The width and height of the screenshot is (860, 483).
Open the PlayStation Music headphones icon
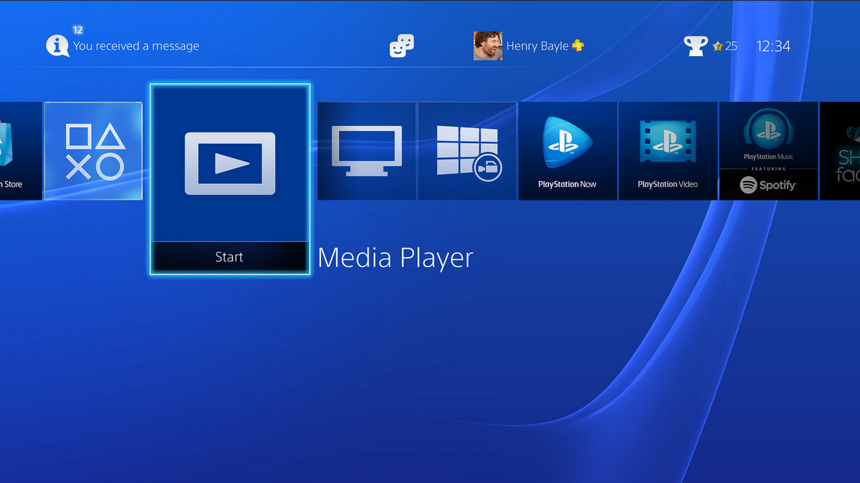768,131
